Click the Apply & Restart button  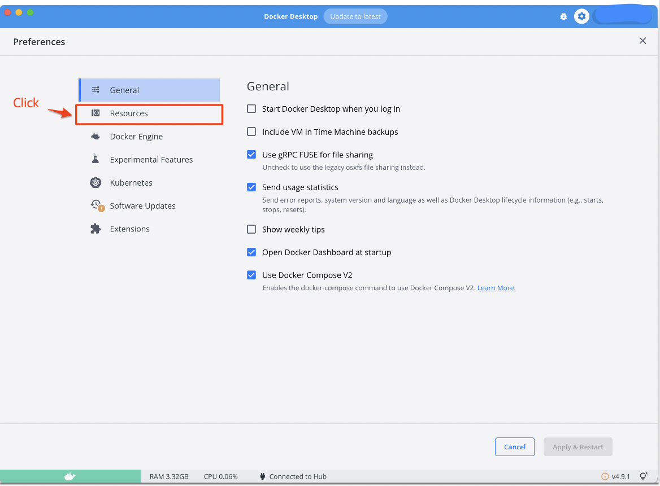tap(577, 446)
